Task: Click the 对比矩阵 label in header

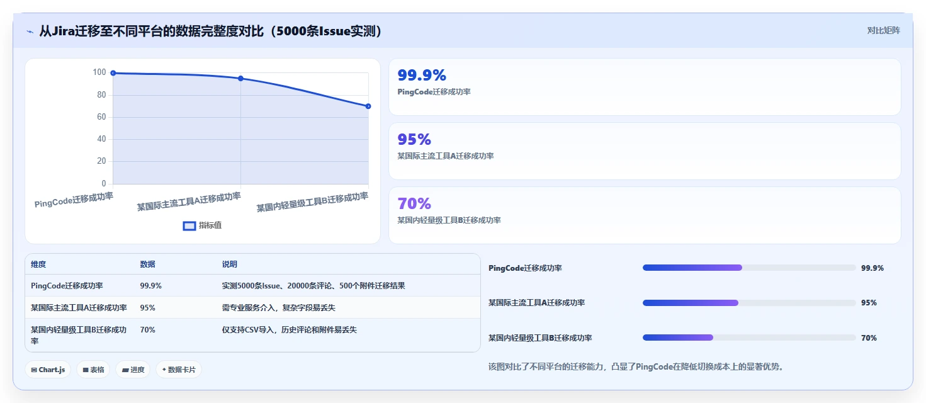Action: click(x=884, y=30)
